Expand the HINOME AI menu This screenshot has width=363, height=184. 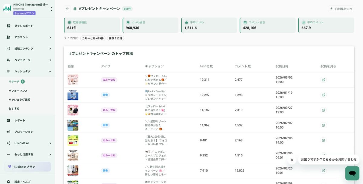tap(9, 143)
